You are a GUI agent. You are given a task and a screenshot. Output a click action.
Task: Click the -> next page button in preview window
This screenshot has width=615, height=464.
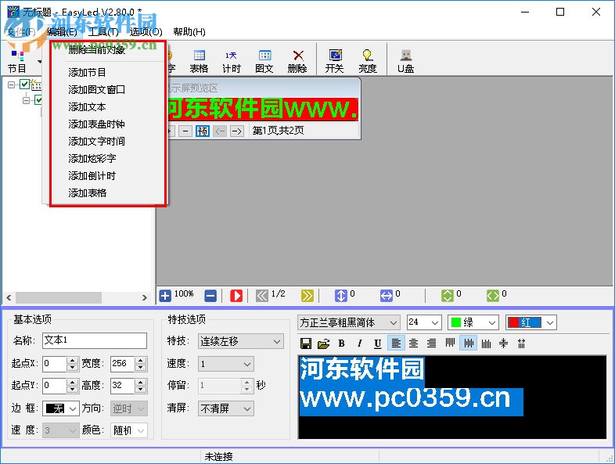coord(237,131)
